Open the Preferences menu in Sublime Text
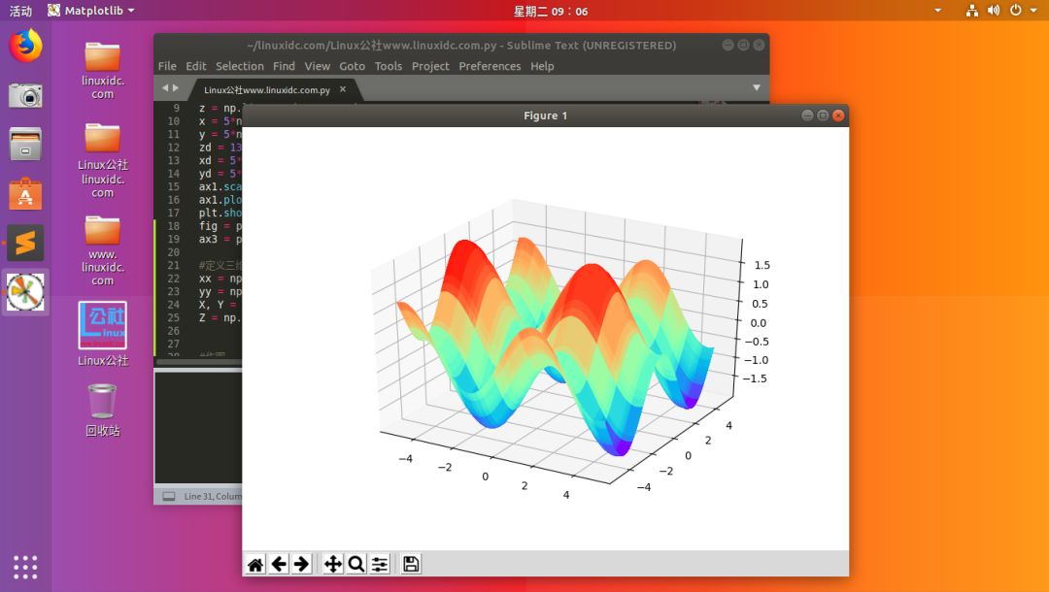 [x=490, y=66]
